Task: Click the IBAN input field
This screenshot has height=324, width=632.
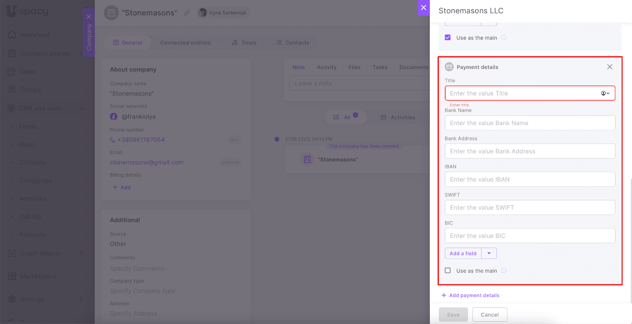Action: click(530, 180)
